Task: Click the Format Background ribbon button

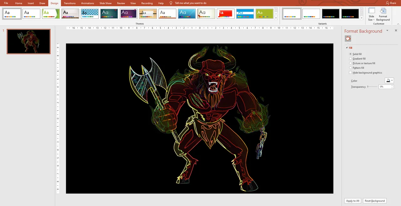Action: 383,14
